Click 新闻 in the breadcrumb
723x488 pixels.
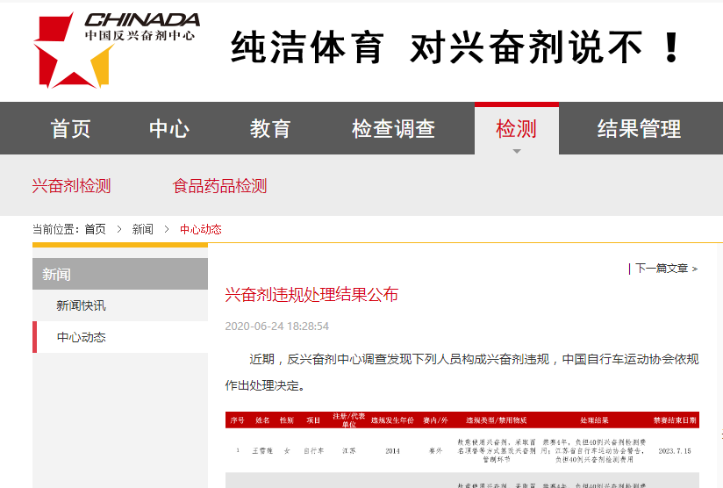pyautogui.click(x=142, y=229)
